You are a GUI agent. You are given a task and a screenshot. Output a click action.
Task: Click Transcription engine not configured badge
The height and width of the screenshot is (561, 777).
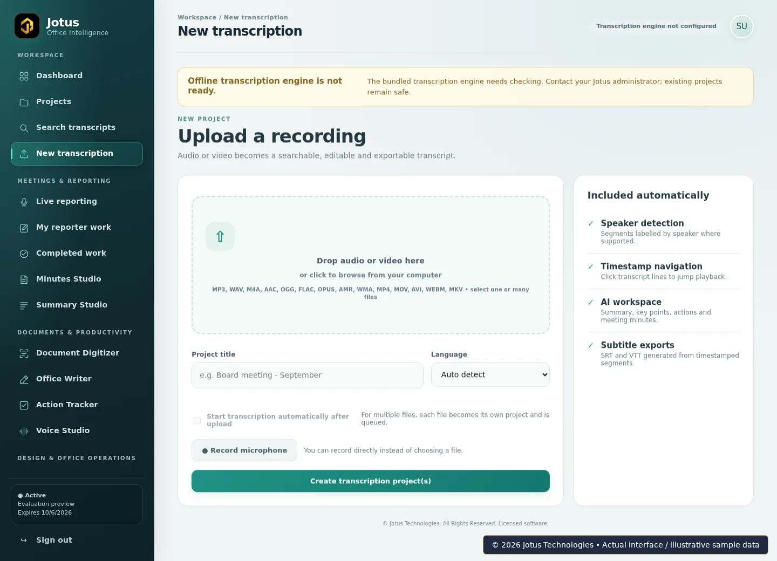click(656, 26)
